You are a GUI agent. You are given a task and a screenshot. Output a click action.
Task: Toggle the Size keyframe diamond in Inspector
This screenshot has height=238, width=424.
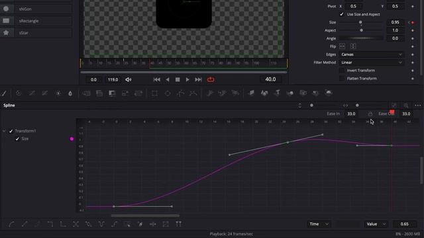click(413, 22)
